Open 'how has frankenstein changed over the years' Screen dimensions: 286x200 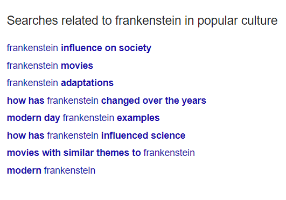click(x=107, y=101)
